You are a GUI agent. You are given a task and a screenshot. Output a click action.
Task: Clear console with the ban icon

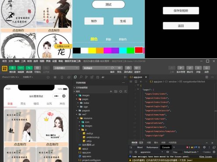(x=136, y=152)
